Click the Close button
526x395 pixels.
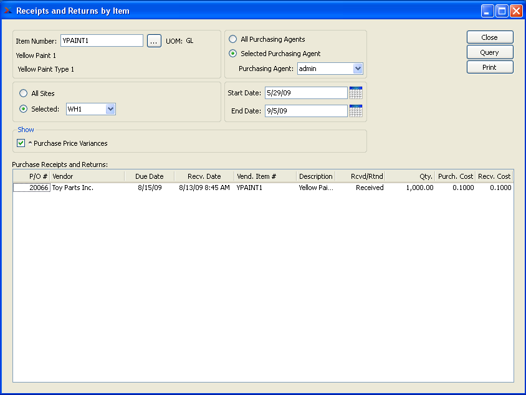click(490, 37)
